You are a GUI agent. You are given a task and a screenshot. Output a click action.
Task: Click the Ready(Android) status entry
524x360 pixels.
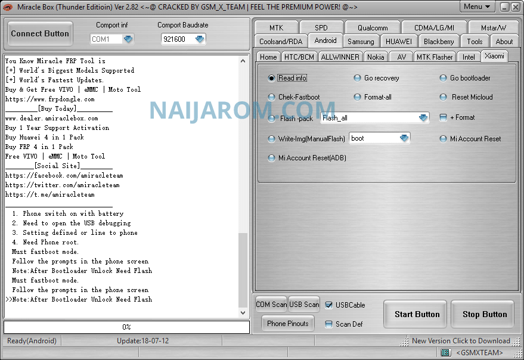click(x=32, y=340)
